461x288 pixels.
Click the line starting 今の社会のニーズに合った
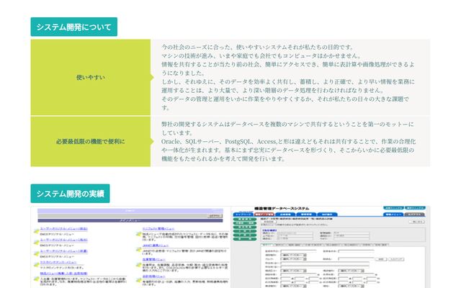pyautogui.click(x=258, y=47)
